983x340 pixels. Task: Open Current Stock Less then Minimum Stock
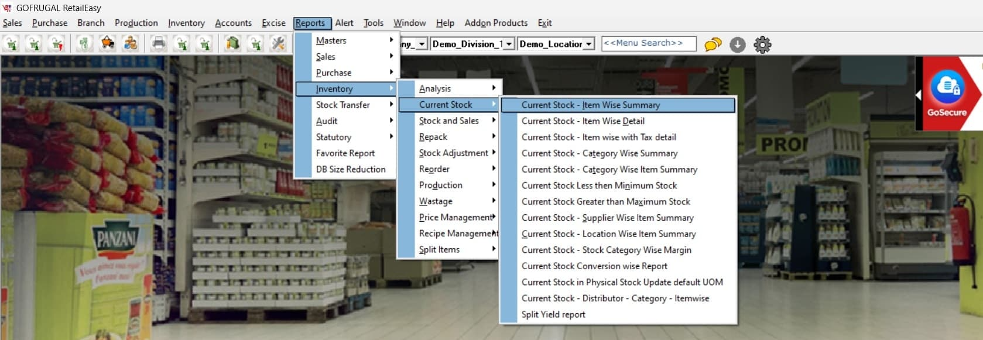click(x=618, y=186)
